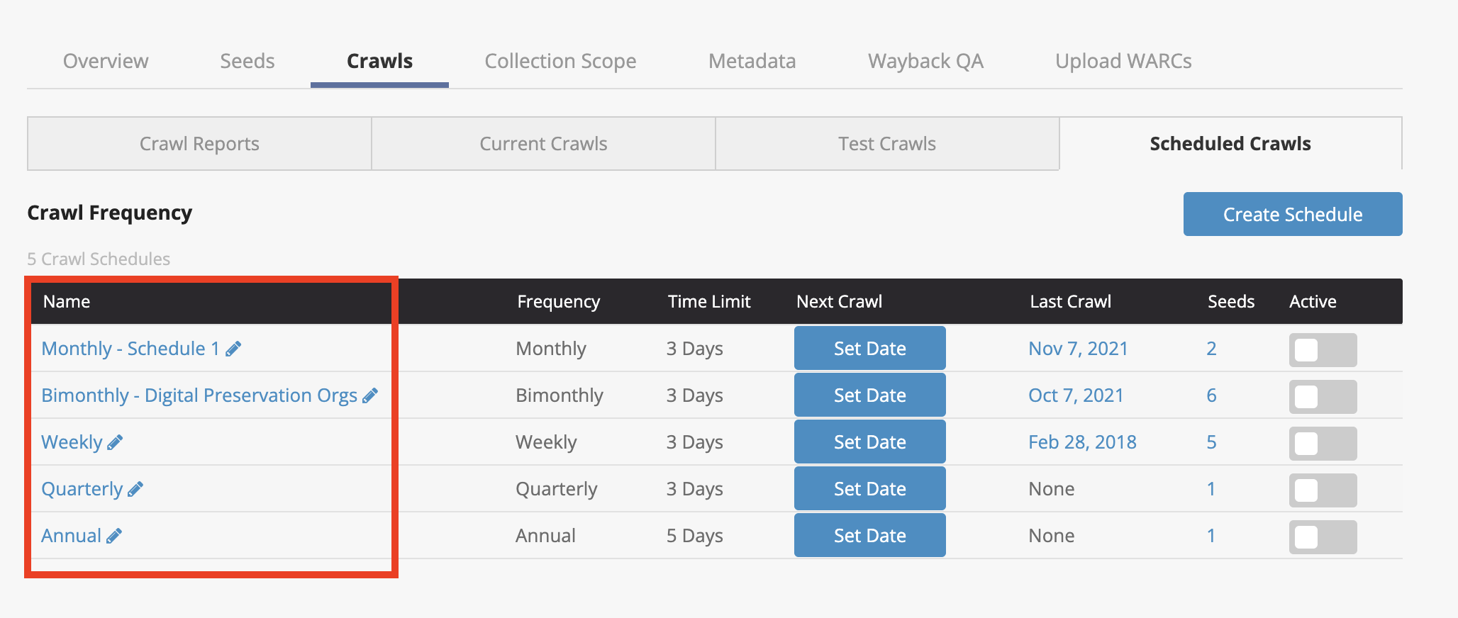This screenshot has width=1458, height=618.
Task: Set the next crawl date for Annual
Action: point(870,535)
